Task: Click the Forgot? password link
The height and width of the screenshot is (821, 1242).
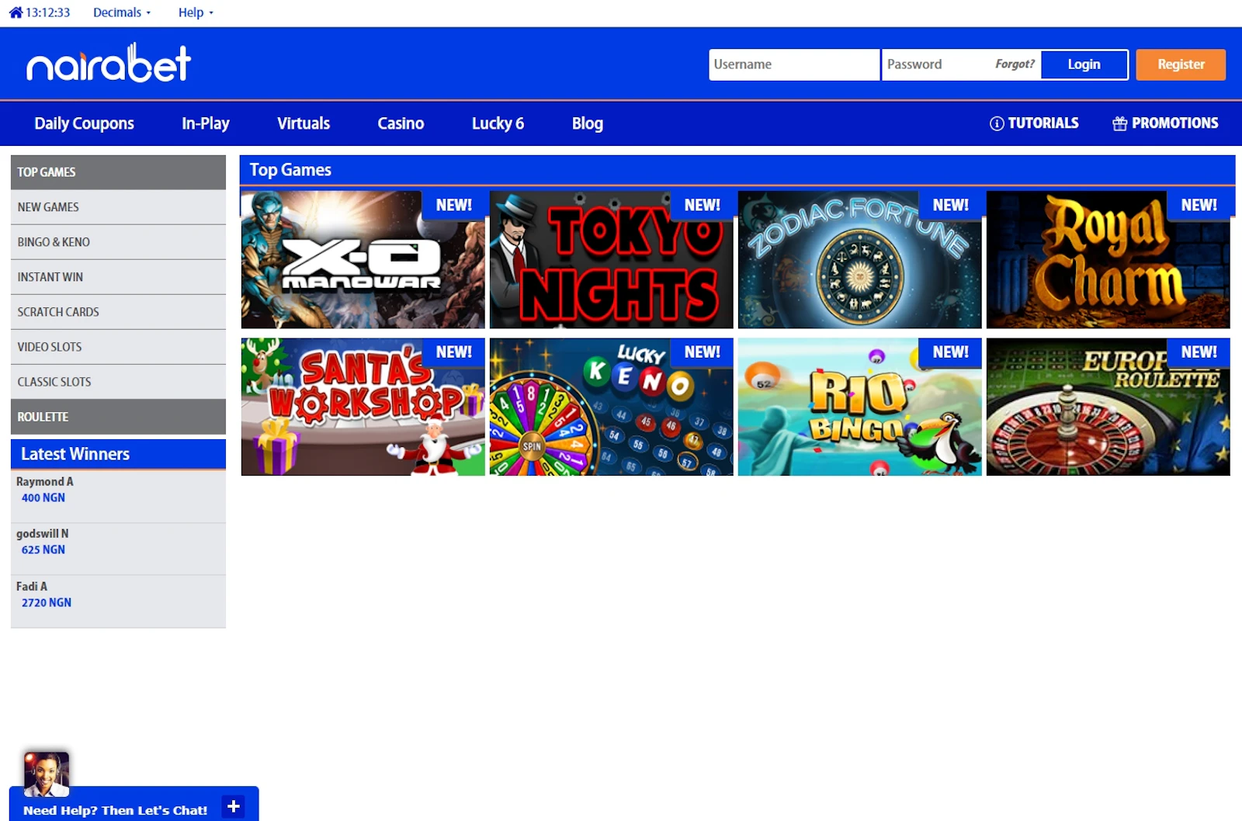Action: pyautogui.click(x=1015, y=64)
